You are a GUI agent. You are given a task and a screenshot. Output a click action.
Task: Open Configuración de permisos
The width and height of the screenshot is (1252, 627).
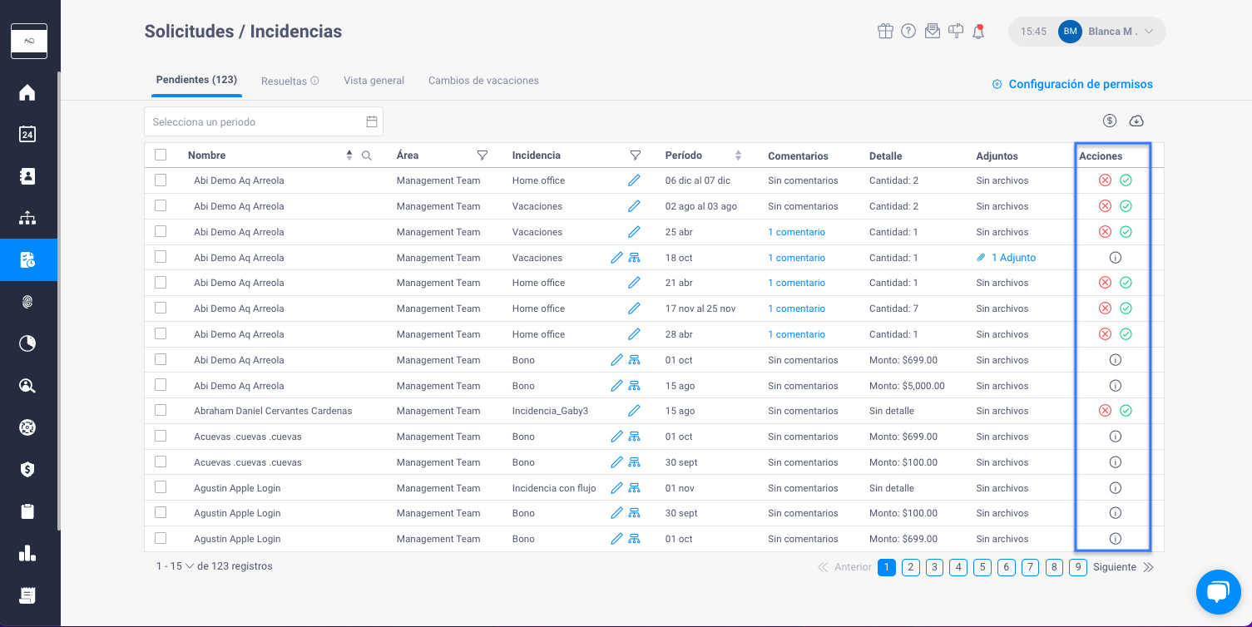click(1072, 84)
